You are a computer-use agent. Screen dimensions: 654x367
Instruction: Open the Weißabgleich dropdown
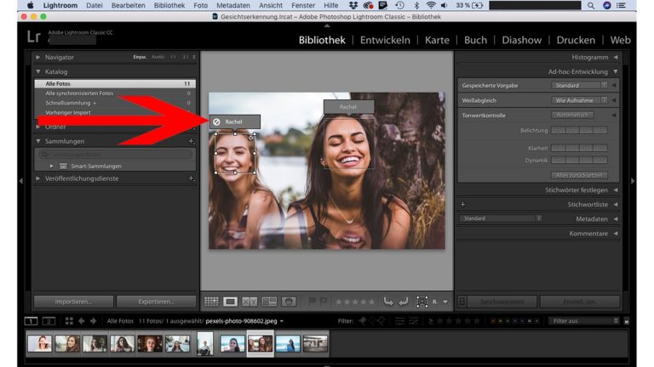click(580, 99)
